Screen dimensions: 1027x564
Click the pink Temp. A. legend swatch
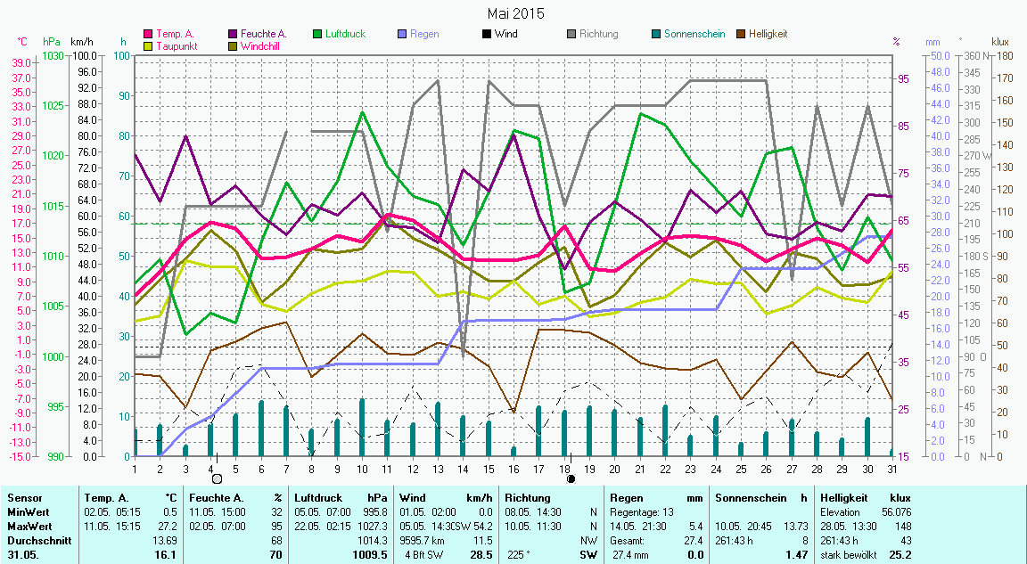pyautogui.click(x=149, y=35)
